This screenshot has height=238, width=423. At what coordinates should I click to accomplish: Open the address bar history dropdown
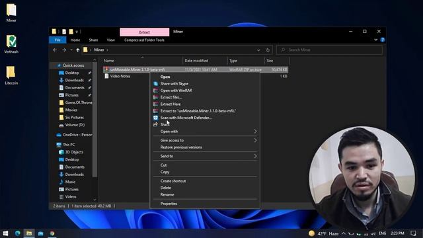click(x=258, y=50)
